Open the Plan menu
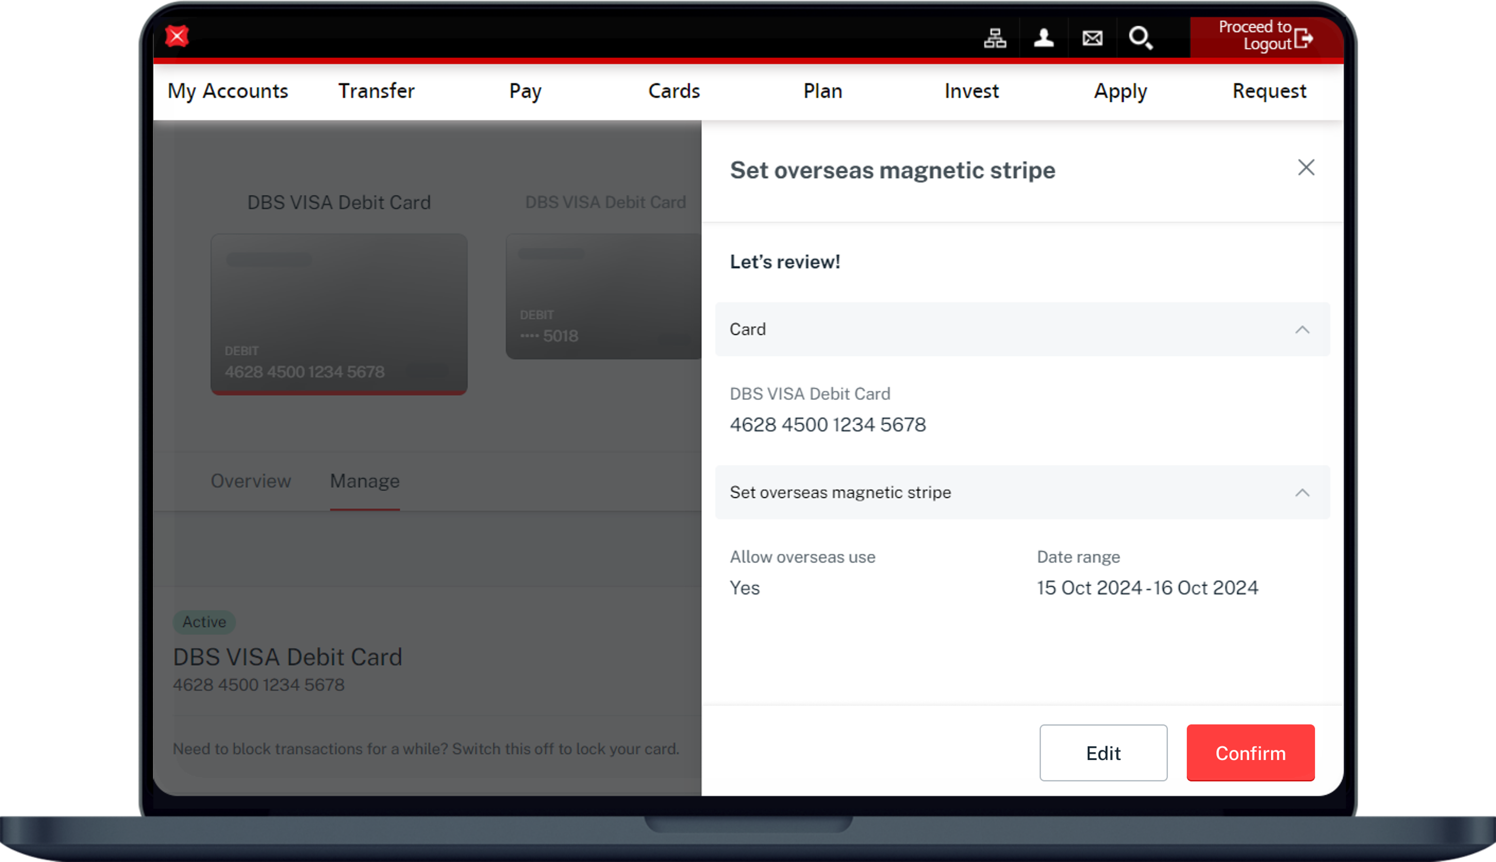Screen dimensions: 1496x862 coord(823,91)
